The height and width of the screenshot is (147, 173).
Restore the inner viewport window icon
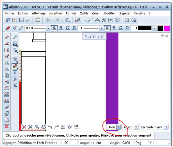[162, 36]
